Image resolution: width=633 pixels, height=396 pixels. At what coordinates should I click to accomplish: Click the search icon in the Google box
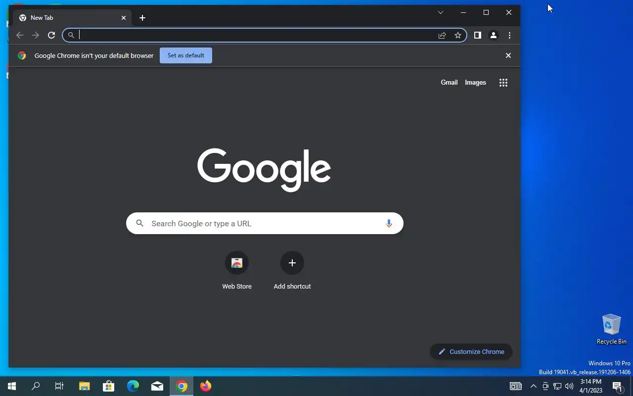(140, 223)
